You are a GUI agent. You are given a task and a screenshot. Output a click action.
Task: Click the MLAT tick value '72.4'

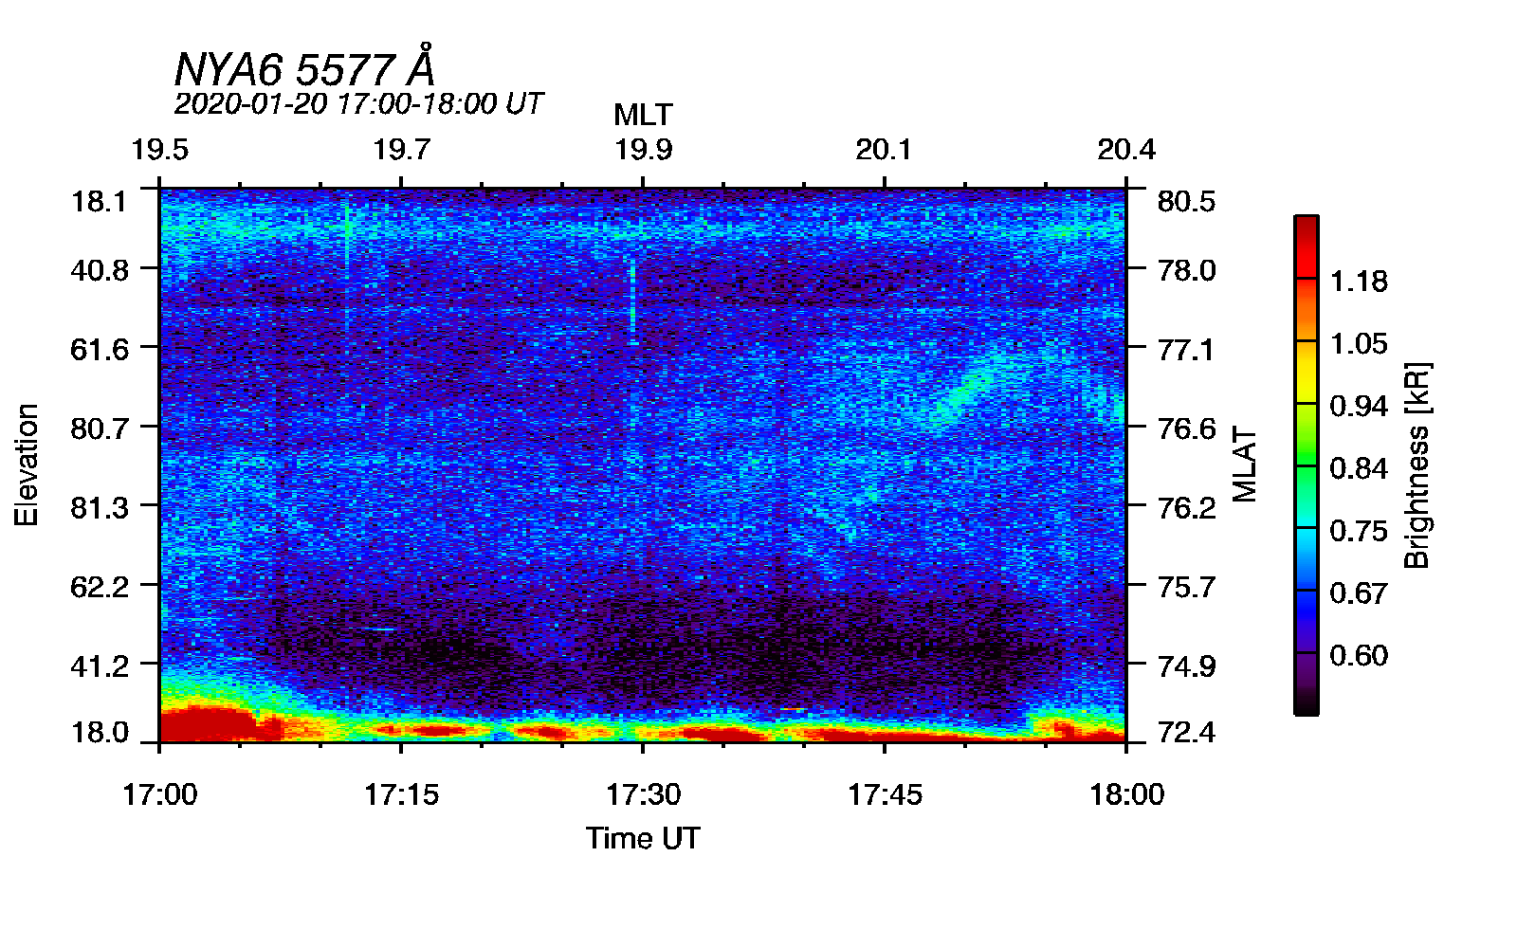1186,732
